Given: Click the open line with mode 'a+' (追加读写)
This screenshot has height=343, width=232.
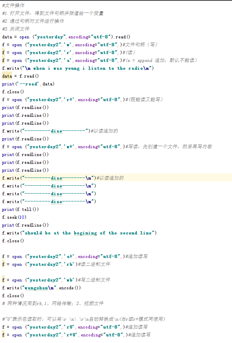Looking at the screenshot, I should click(x=75, y=256).
